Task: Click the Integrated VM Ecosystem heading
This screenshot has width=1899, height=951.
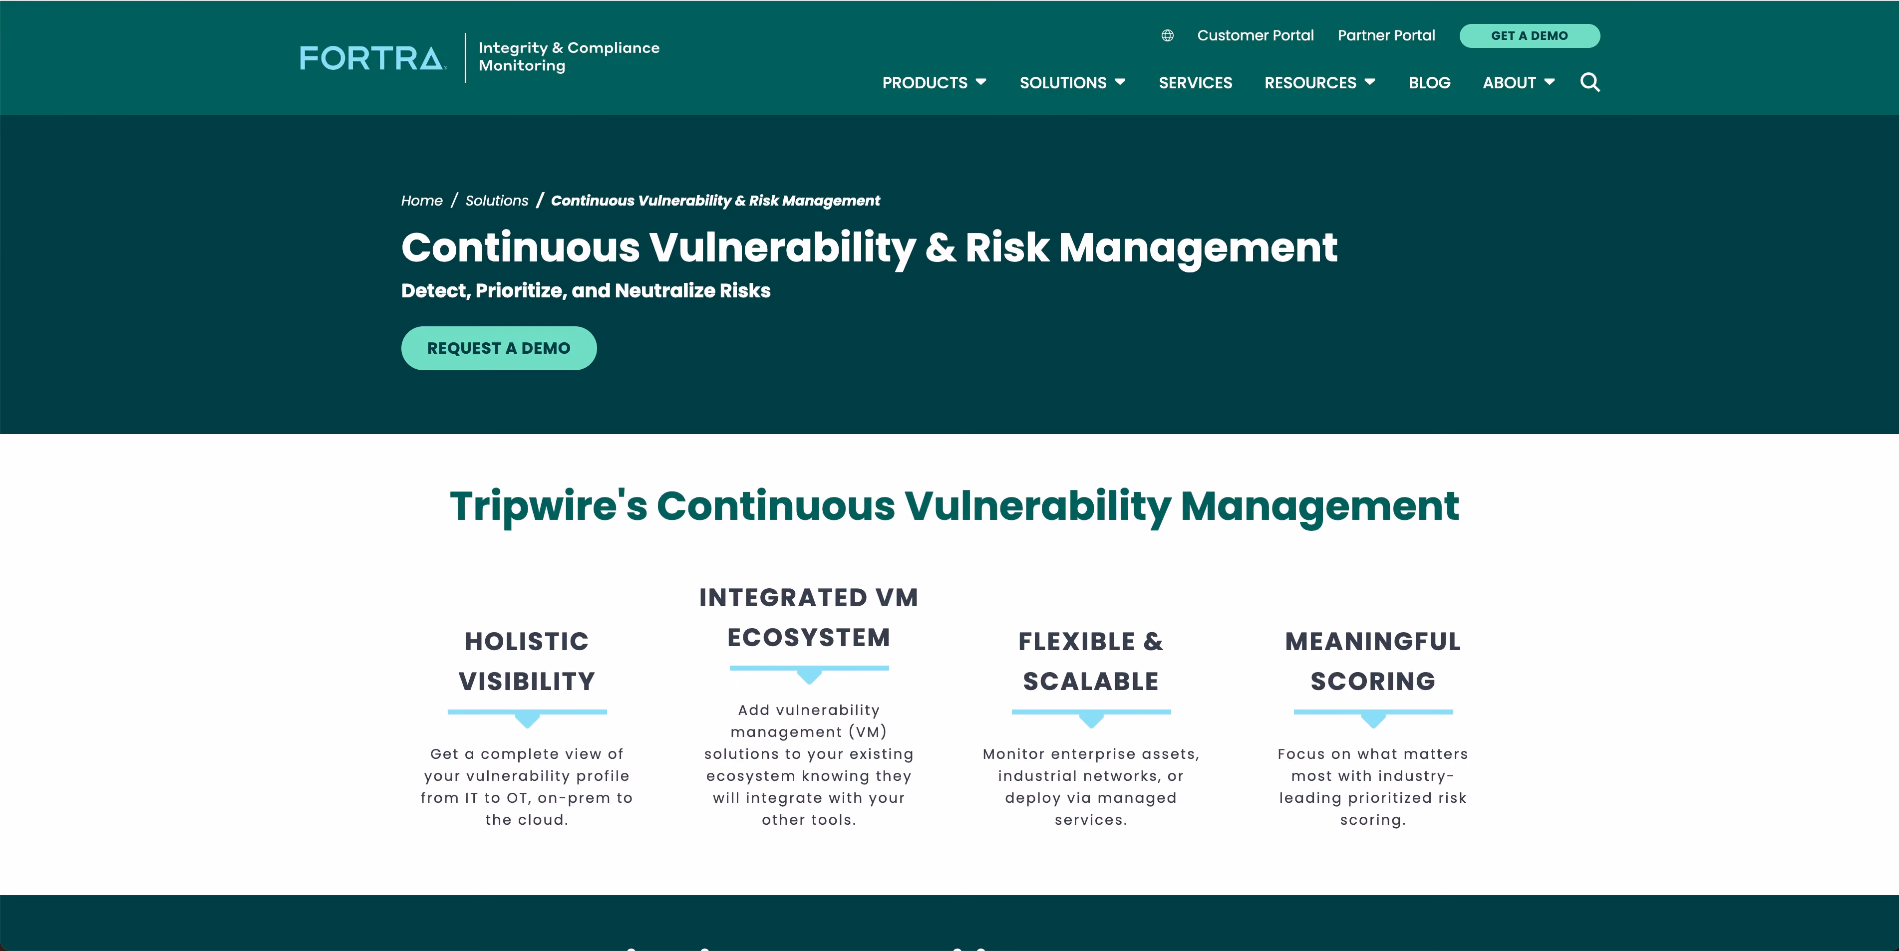Action: click(x=809, y=617)
